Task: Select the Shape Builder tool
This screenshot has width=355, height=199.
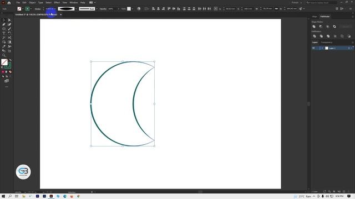Action: [x=4, y=42]
